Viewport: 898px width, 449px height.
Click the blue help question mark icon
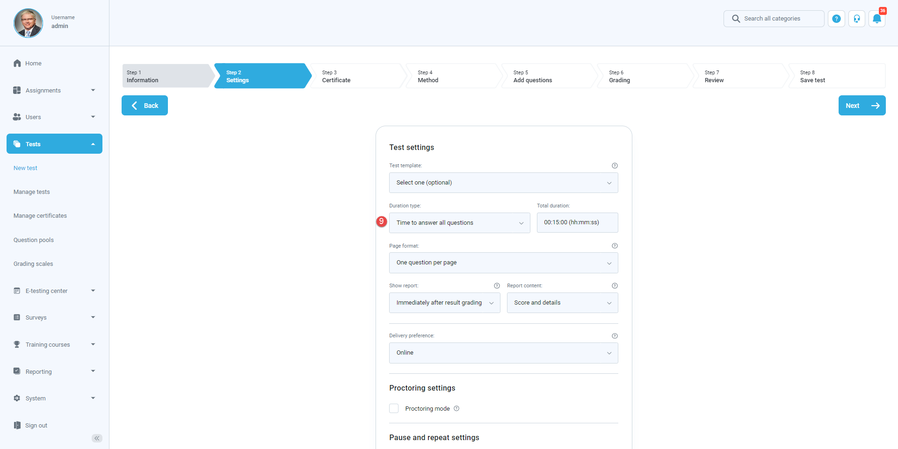coord(836,19)
